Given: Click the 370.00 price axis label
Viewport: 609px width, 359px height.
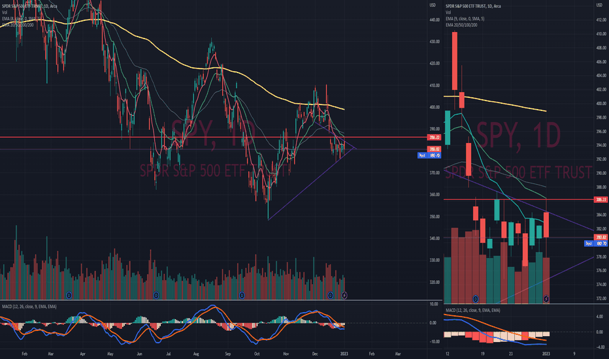Looking at the screenshot, I should (x=435, y=173).
